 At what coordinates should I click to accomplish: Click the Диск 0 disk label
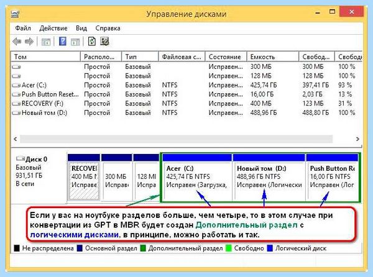pyautogui.click(x=37, y=159)
